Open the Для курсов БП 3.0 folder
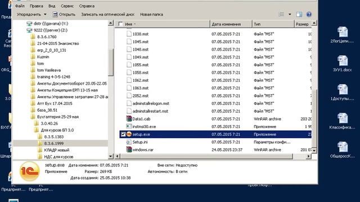 54,130
